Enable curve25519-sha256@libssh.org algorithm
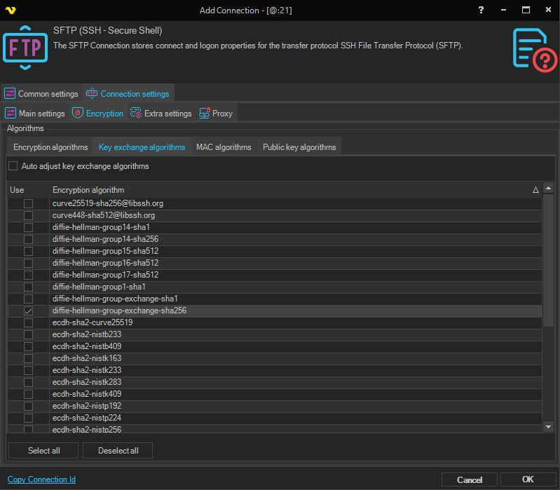The width and height of the screenshot is (560, 490). [28, 203]
